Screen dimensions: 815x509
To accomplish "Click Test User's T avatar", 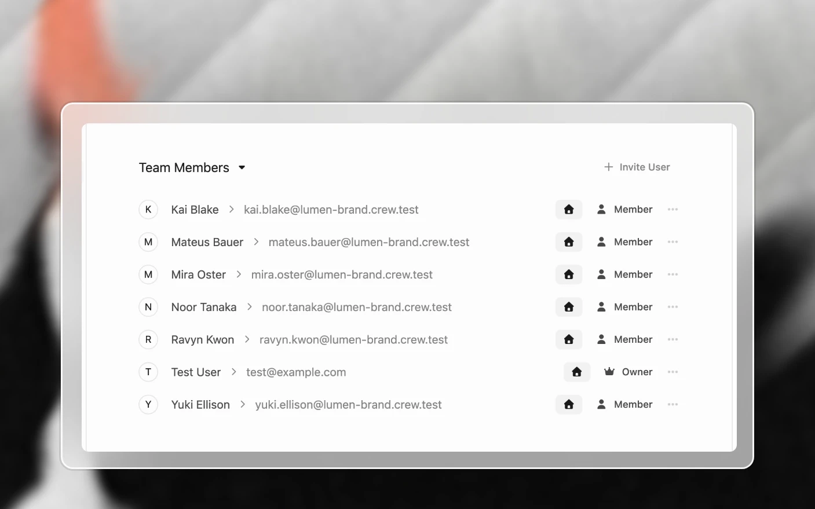I will tap(148, 372).
